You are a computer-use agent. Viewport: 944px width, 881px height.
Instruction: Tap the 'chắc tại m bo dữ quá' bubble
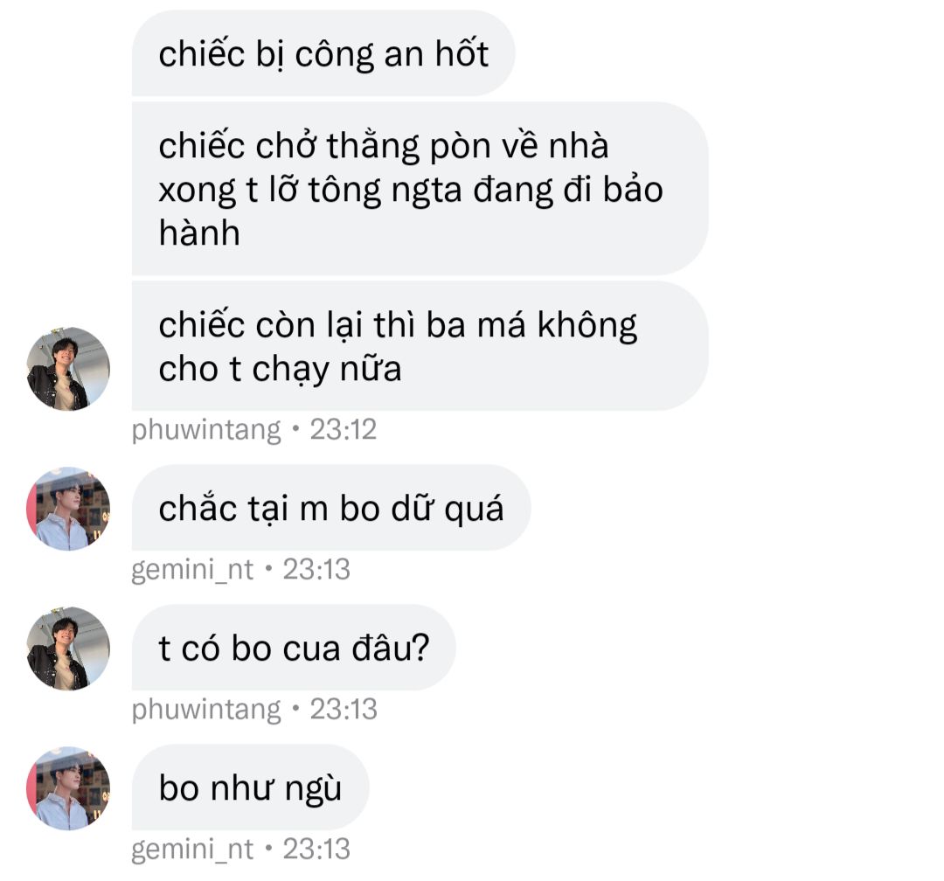[331, 508]
